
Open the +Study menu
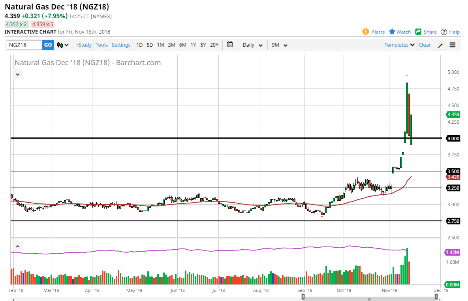point(84,45)
